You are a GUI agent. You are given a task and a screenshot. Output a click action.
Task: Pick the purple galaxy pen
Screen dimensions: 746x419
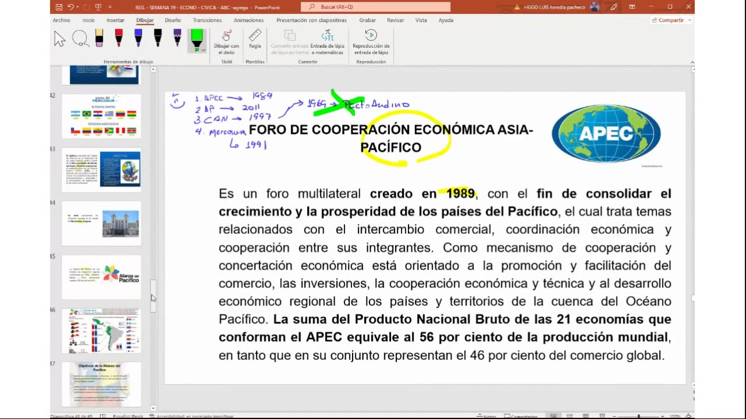pos(177,38)
